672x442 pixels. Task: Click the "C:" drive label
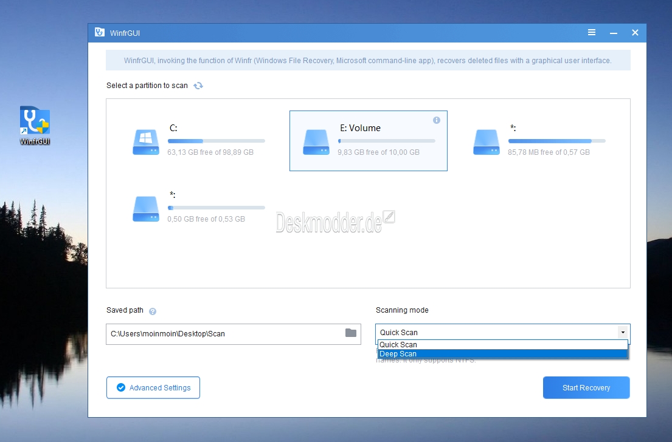tap(173, 128)
